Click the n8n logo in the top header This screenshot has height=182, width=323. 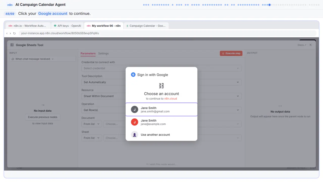click(x=10, y=5)
